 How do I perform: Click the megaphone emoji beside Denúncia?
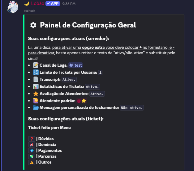click(x=32, y=144)
